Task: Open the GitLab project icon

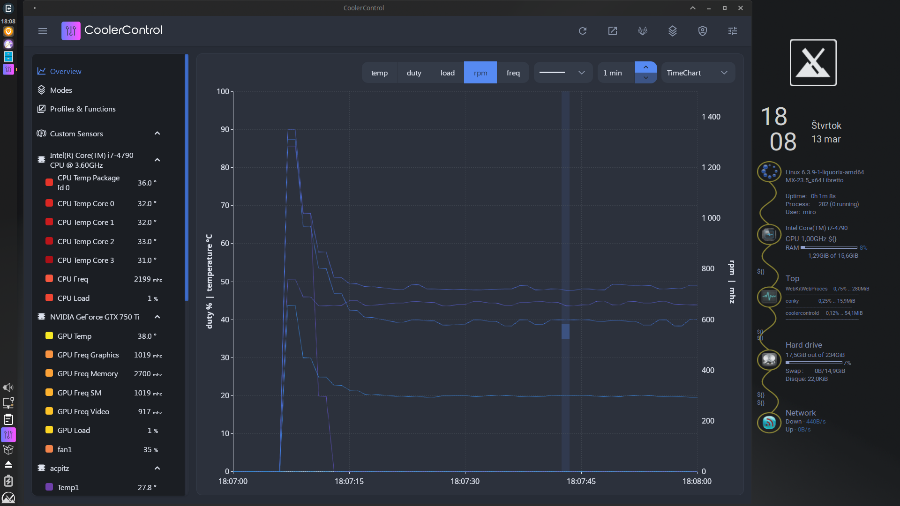Action: pos(643,31)
